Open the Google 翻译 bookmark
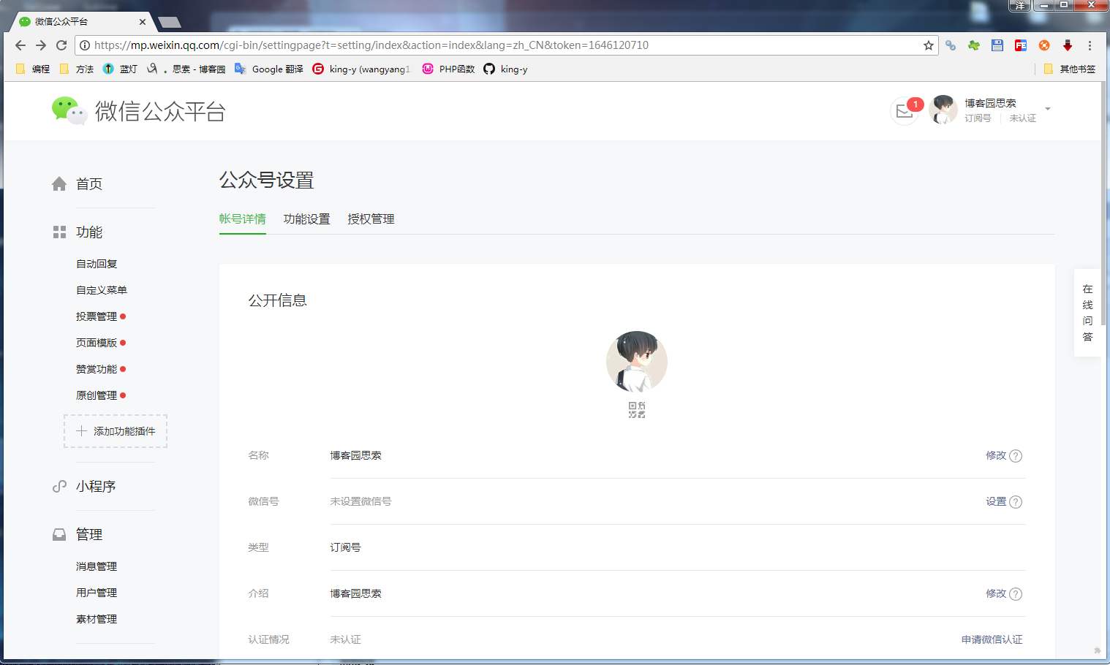 click(x=269, y=69)
